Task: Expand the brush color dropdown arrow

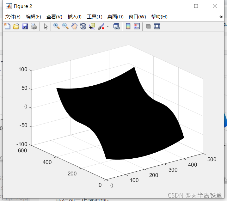Action: click(x=107, y=27)
